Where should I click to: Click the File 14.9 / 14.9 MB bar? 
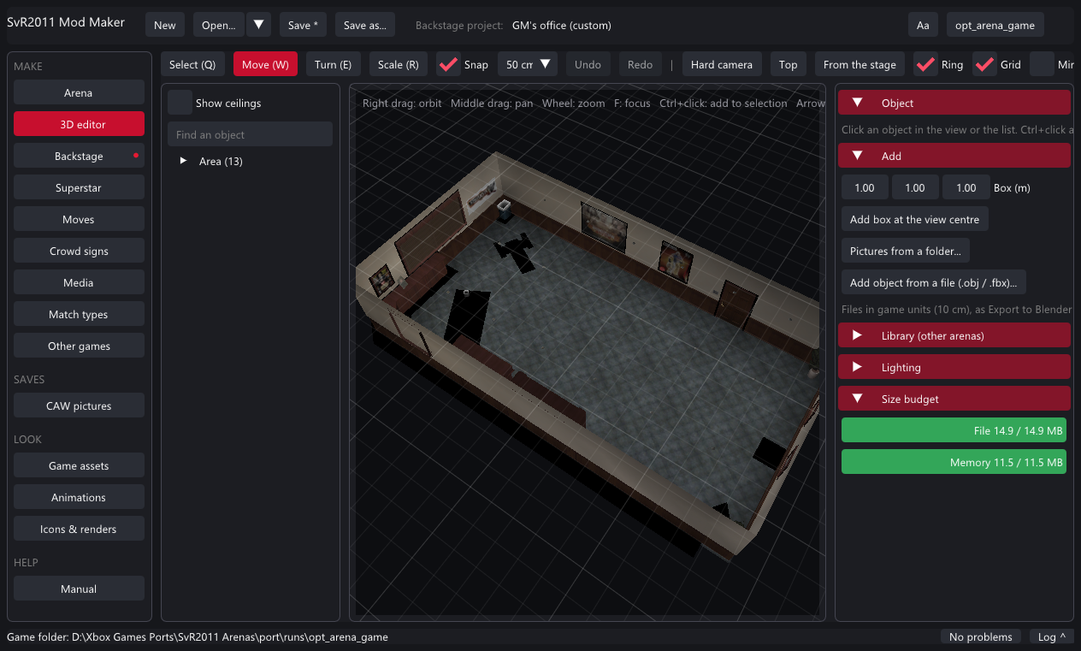954,430
